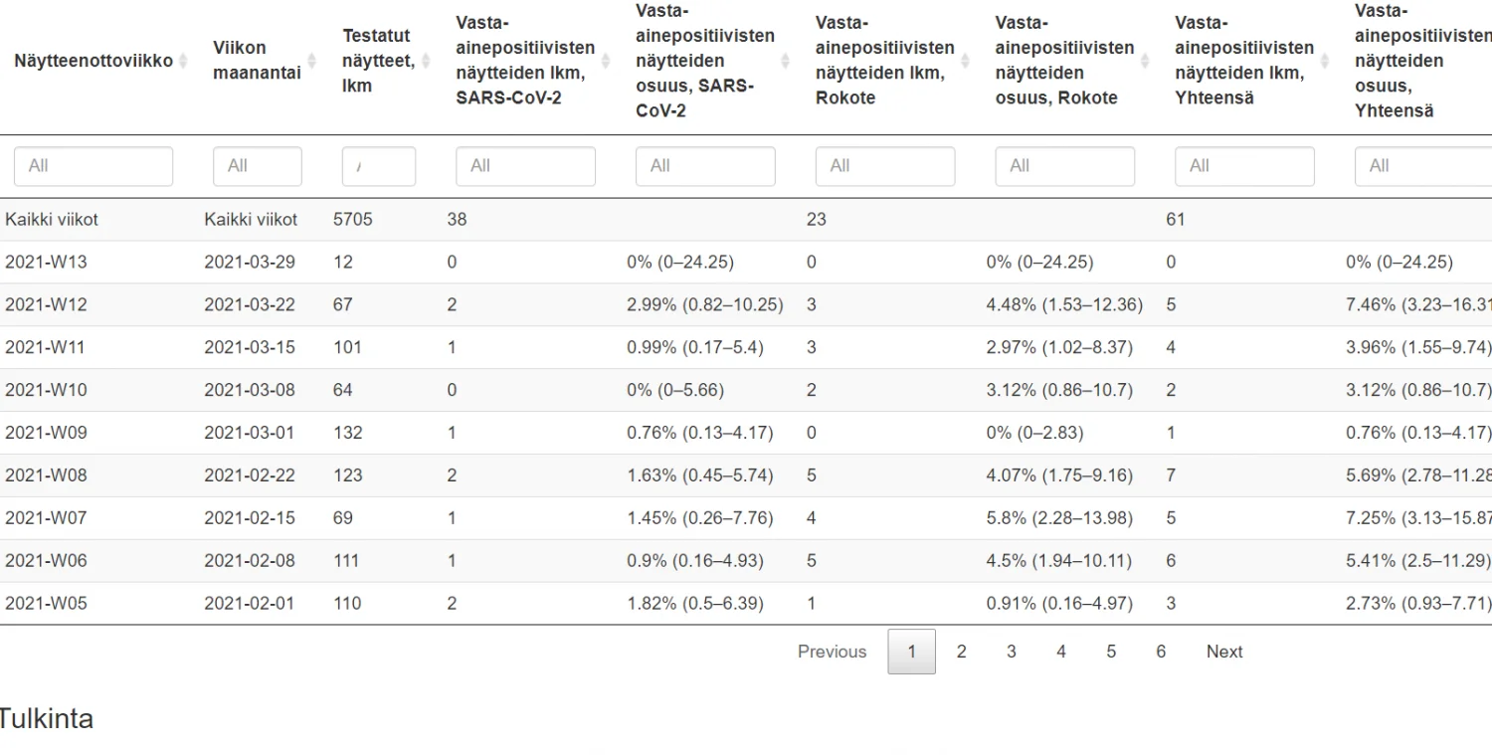Click sort arrows beside Testatut näytteet, lkm

[426, 61]
